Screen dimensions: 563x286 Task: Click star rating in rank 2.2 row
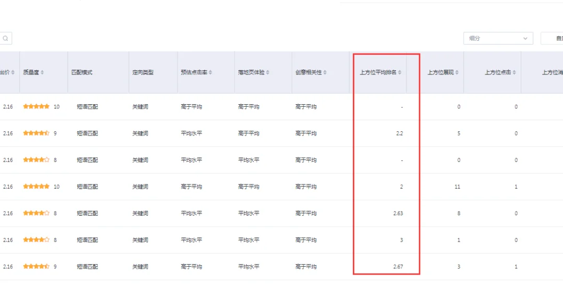pyautogui.click(x=36, y=133)
